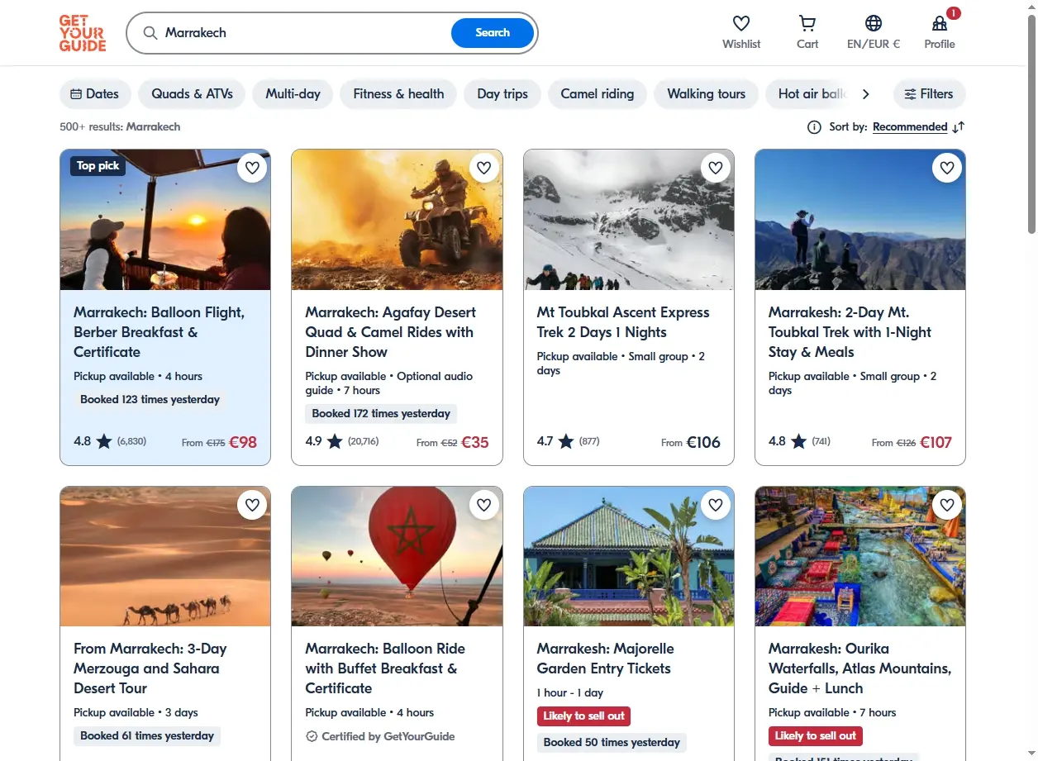Open 'Marrakesh: 2-Day Mt. Toubkal Trek' title

click(x=850, y=332)
